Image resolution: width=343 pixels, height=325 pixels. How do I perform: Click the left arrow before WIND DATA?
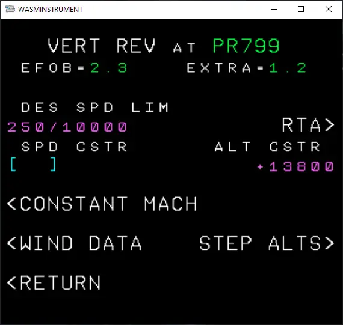11,243
